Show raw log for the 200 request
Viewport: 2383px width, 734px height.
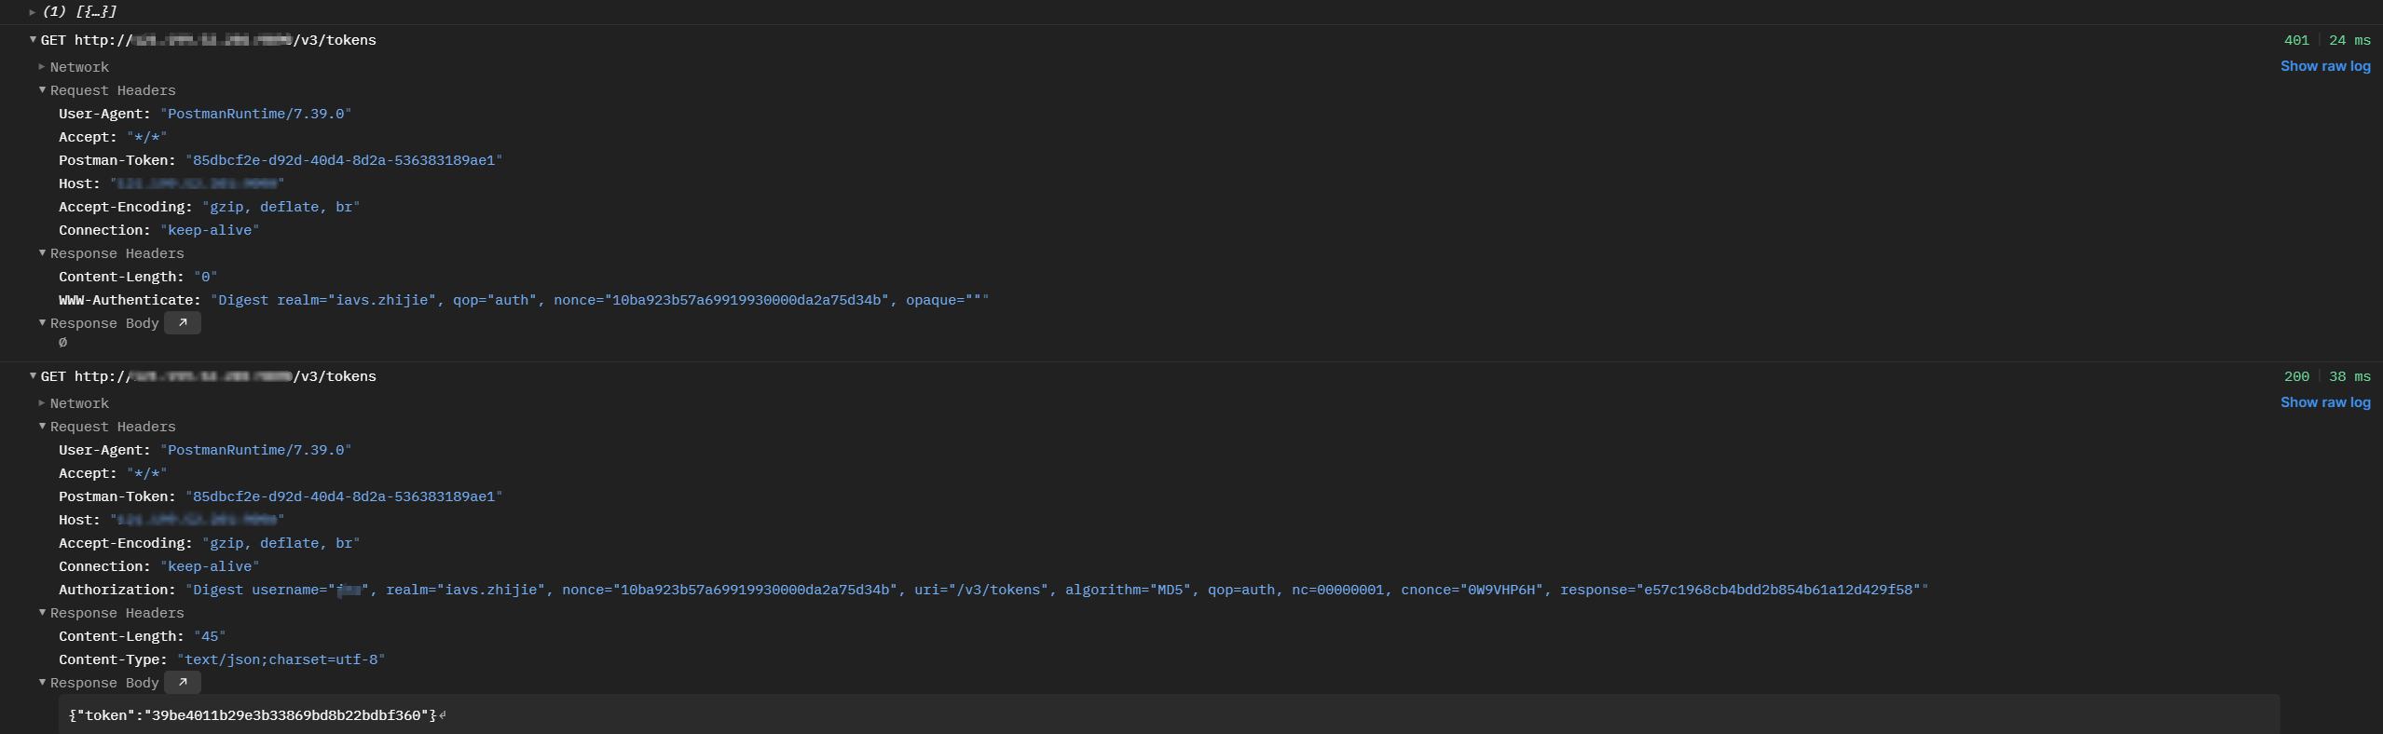tap(2324, 402)
